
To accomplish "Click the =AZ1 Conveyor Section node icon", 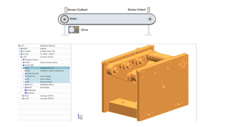I will (21, 57).
